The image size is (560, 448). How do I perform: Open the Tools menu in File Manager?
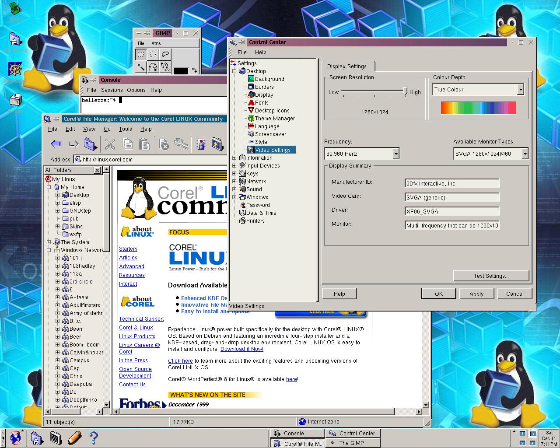125,129
